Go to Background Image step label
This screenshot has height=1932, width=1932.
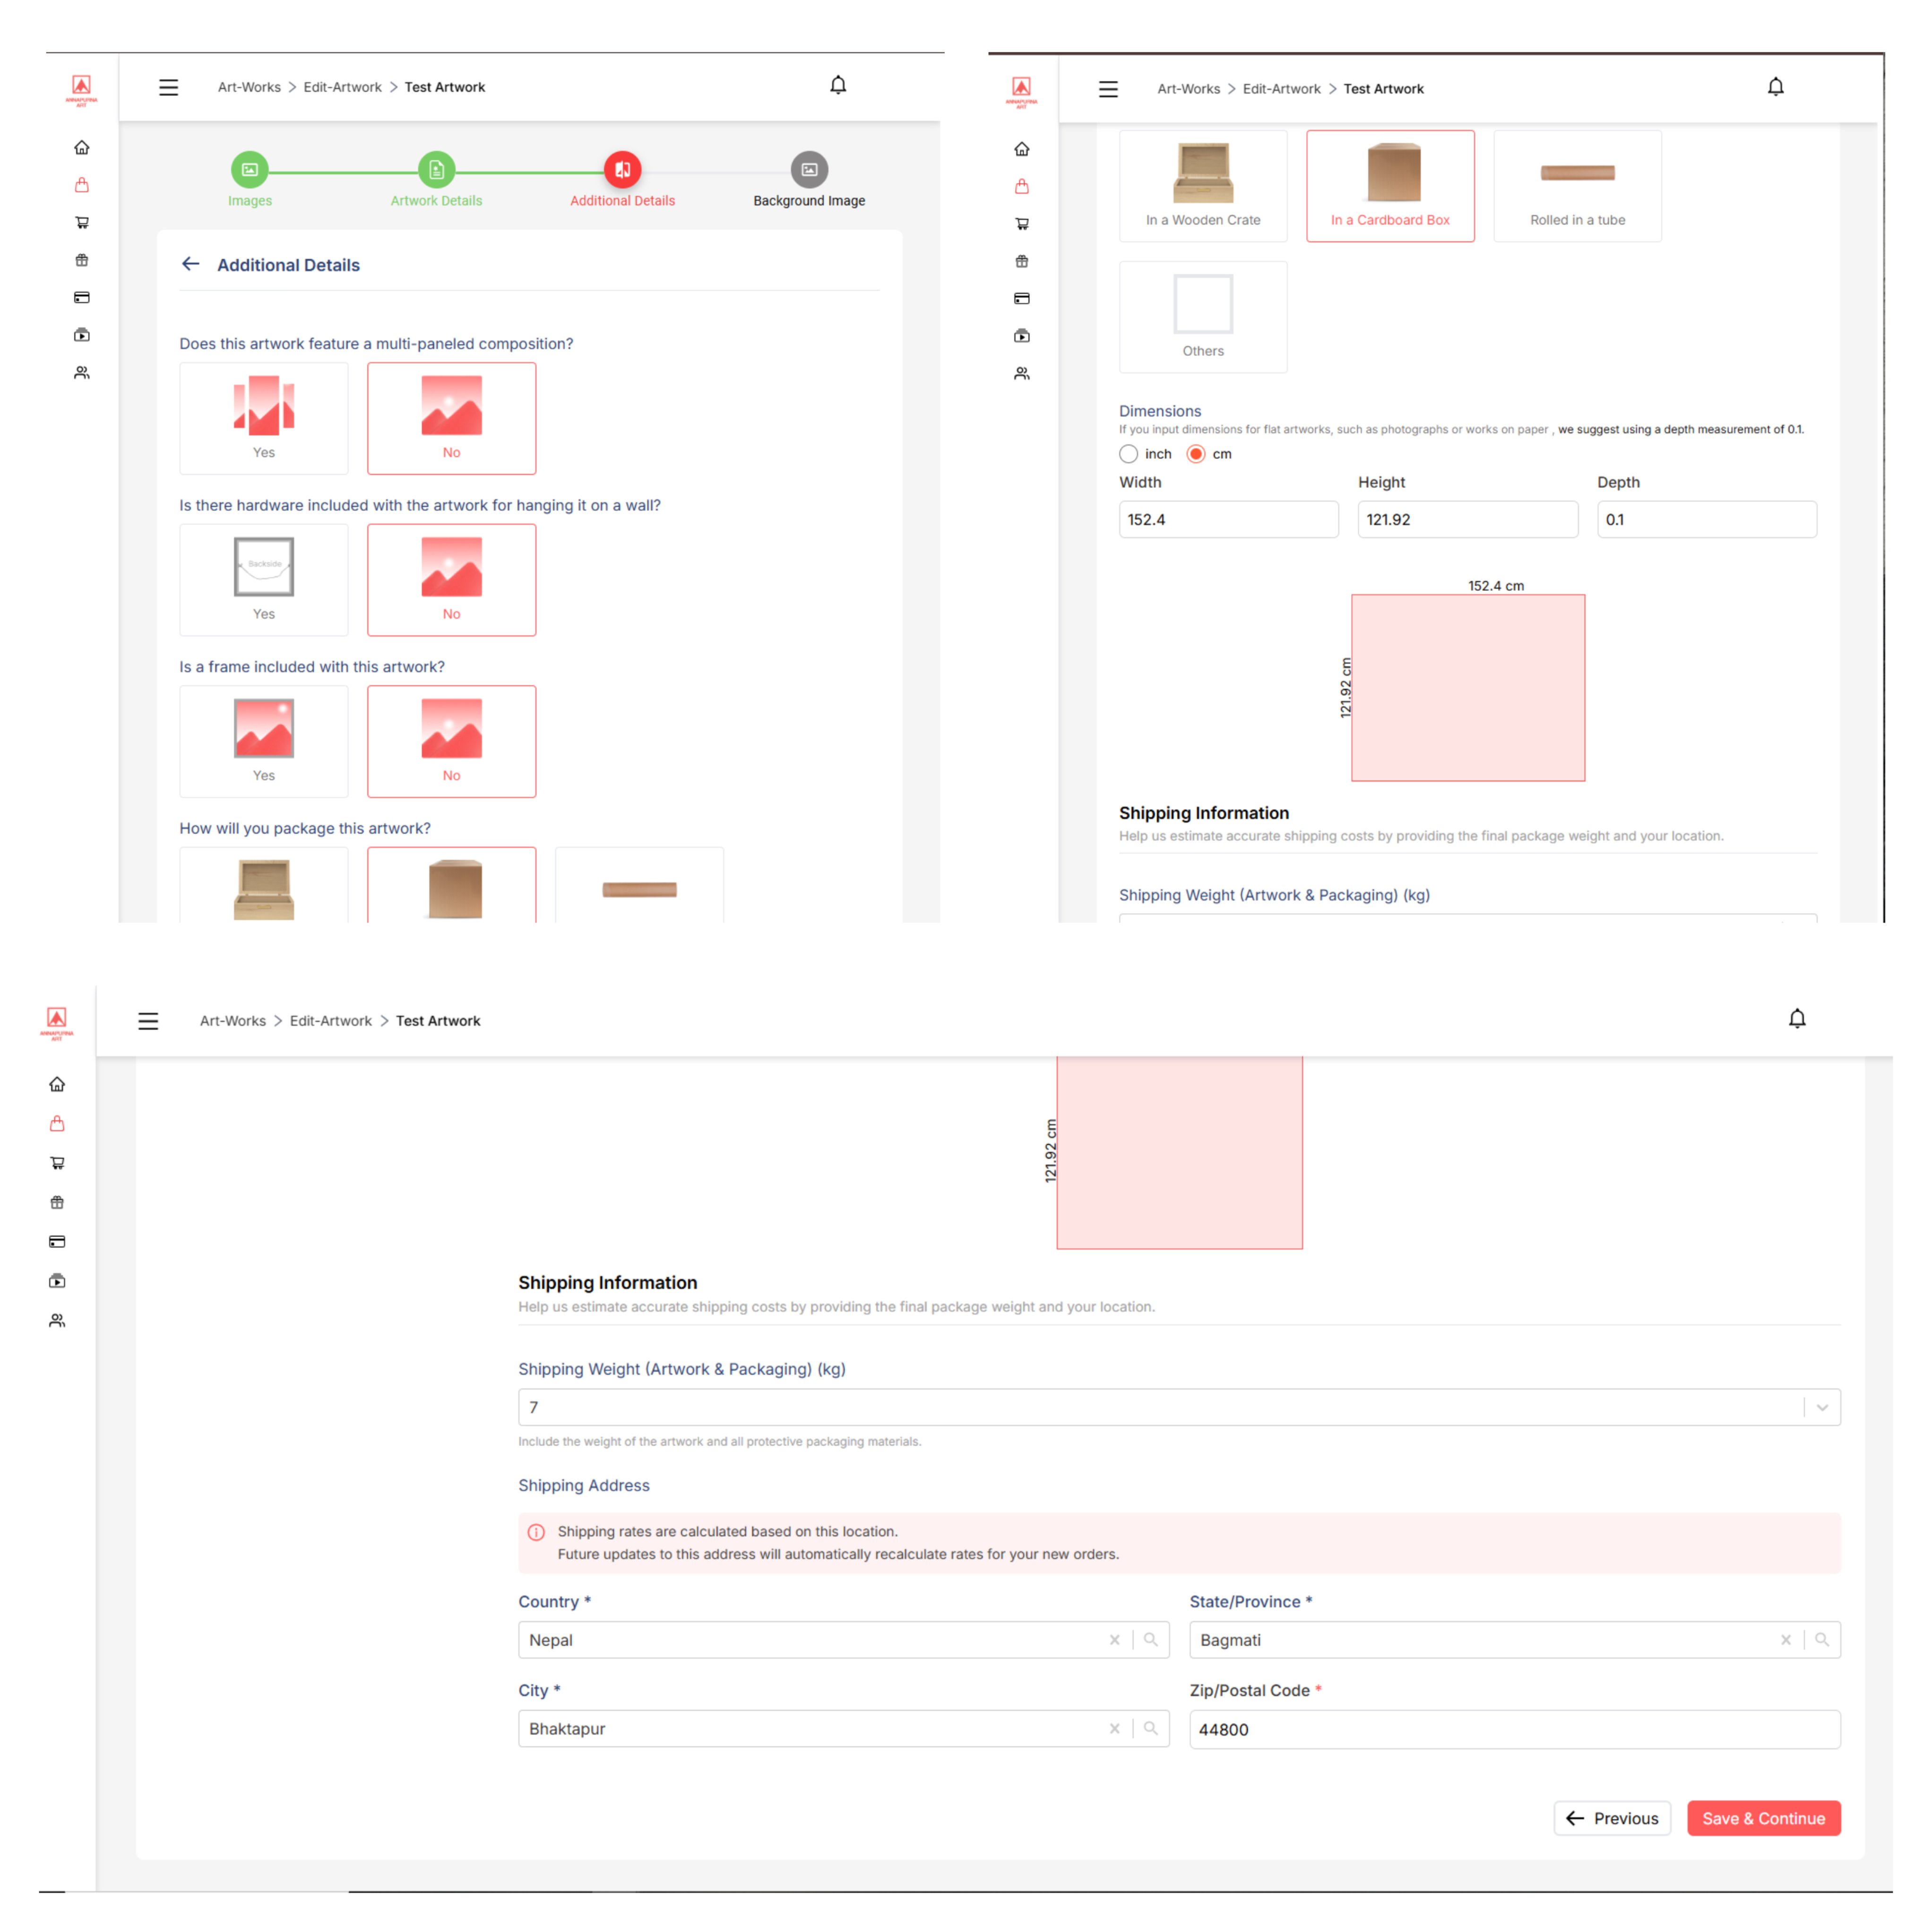tap(809, 201)
